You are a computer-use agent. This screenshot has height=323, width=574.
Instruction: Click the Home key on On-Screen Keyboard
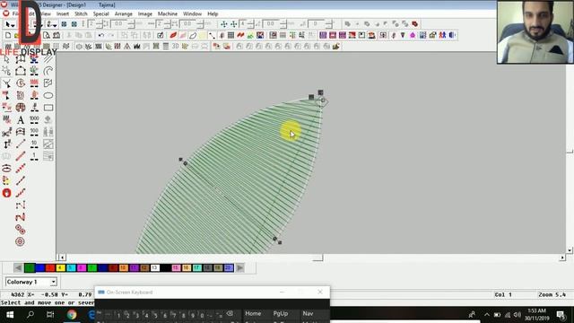point(253,313)
